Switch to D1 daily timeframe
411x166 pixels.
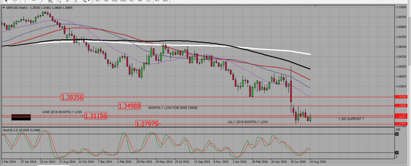point(148,1)
